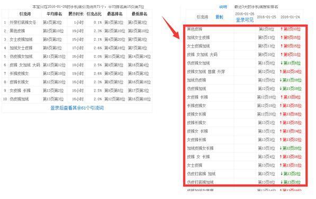Click the large red annotation arrow

coord(170,28)
